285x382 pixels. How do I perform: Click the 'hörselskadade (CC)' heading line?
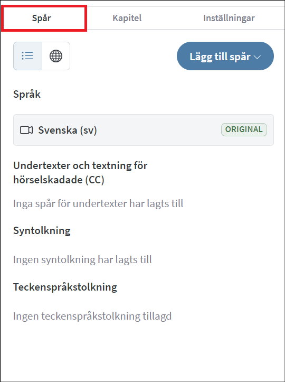click(59, 180)
